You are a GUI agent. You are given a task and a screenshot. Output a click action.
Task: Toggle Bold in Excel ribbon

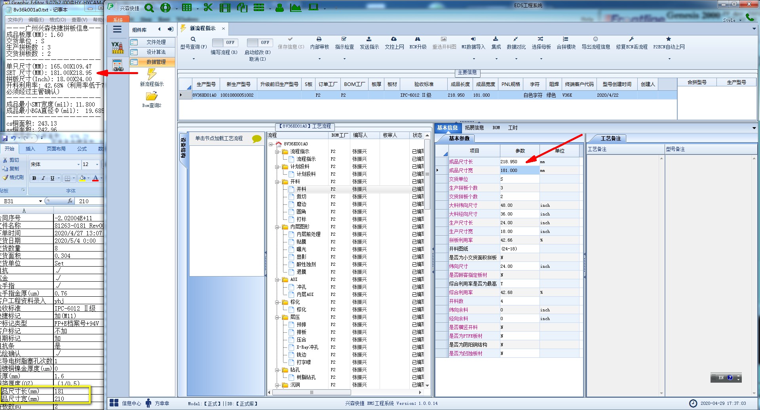[34, 178]
